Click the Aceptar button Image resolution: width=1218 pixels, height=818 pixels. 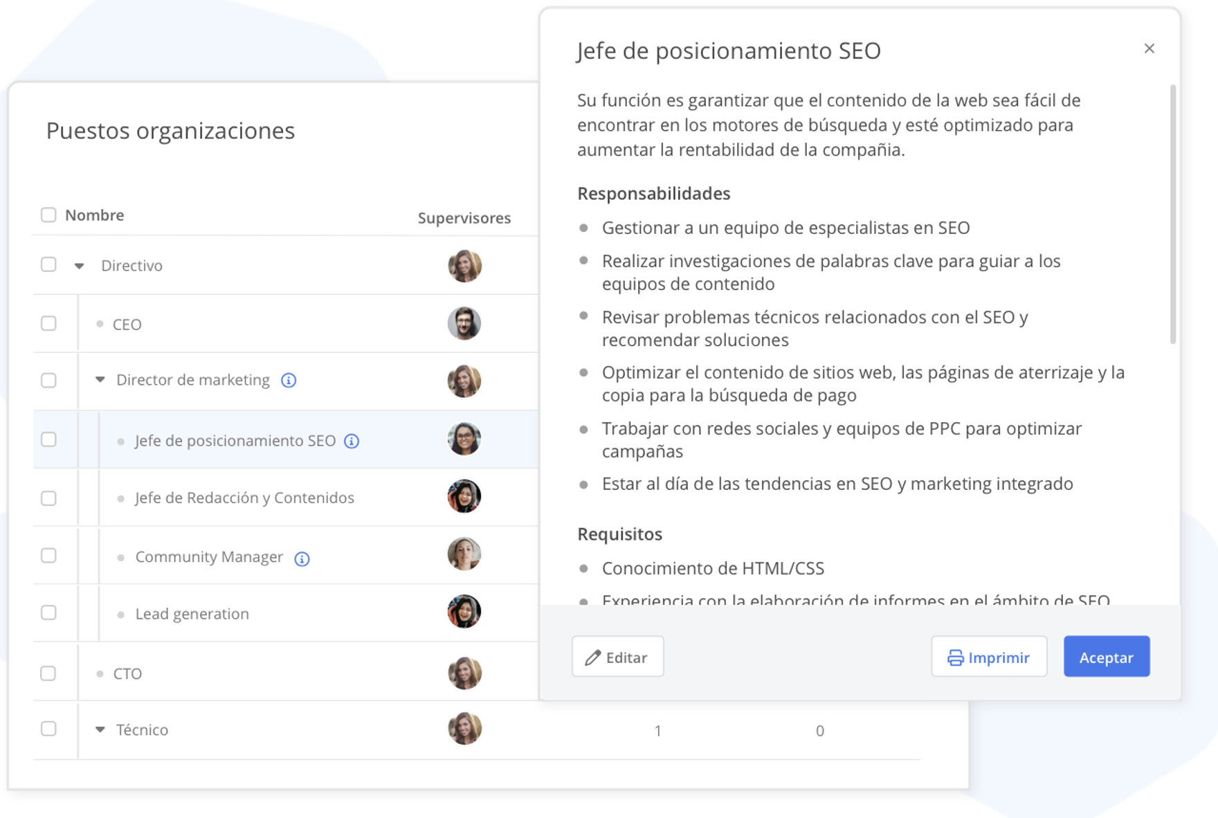tap(1107, 657)
